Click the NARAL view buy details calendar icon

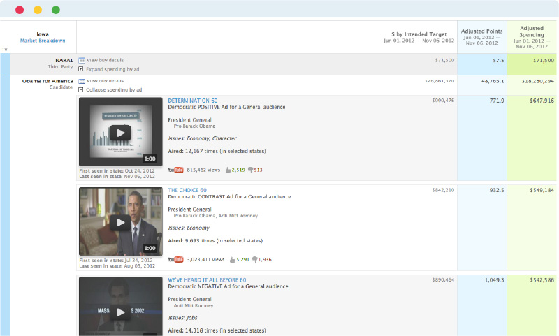point(81,60)
